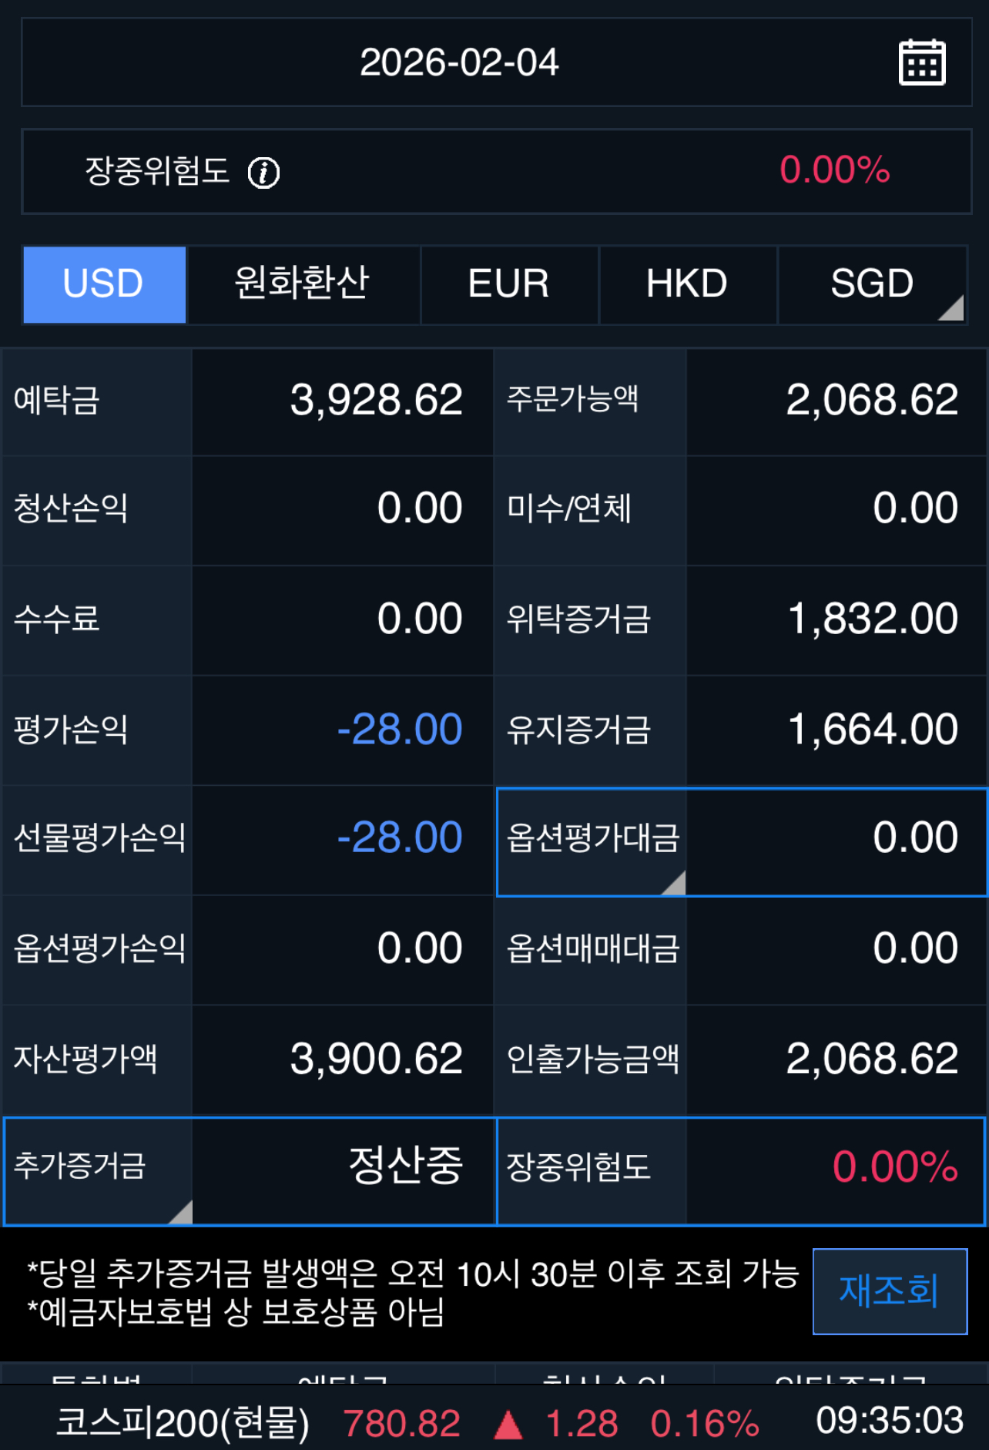The height and width of the screenshot is (1450, 989).
Task: Click the red up-triangle ticker indicator
Action: 508,1425
